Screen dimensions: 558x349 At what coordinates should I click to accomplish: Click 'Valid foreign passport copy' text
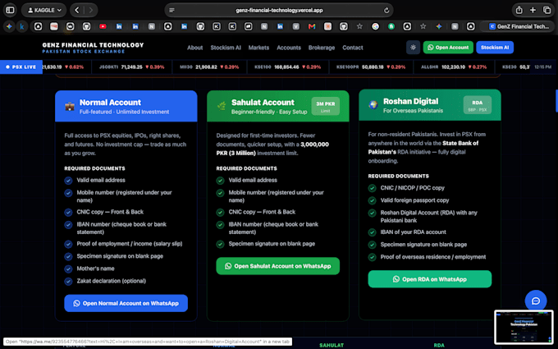(414, 200)
